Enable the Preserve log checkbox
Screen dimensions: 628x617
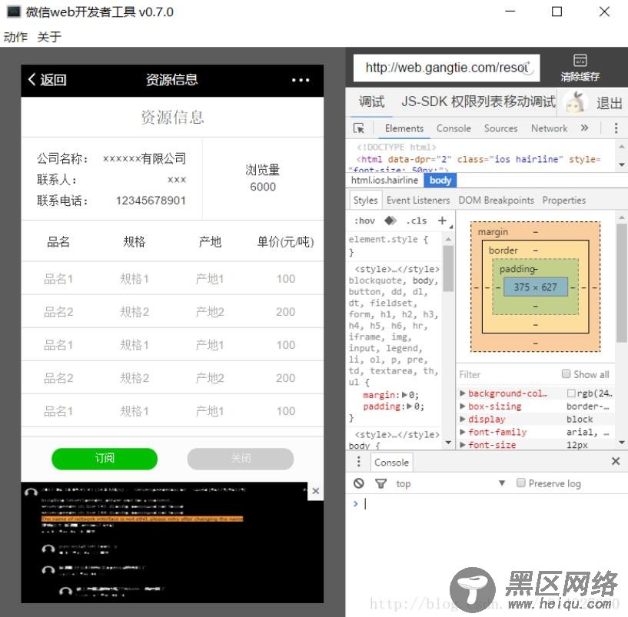520,483
